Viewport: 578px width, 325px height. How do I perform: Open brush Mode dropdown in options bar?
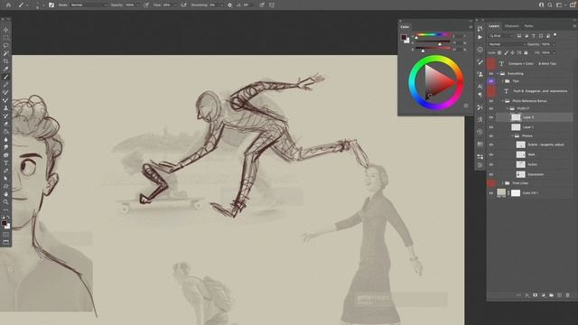(x=89, y=5)
